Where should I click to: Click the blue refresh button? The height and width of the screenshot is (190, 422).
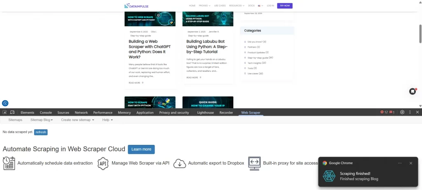coord(41,132)
